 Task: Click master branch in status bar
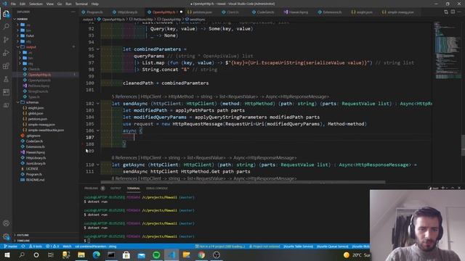coord(11,246)
